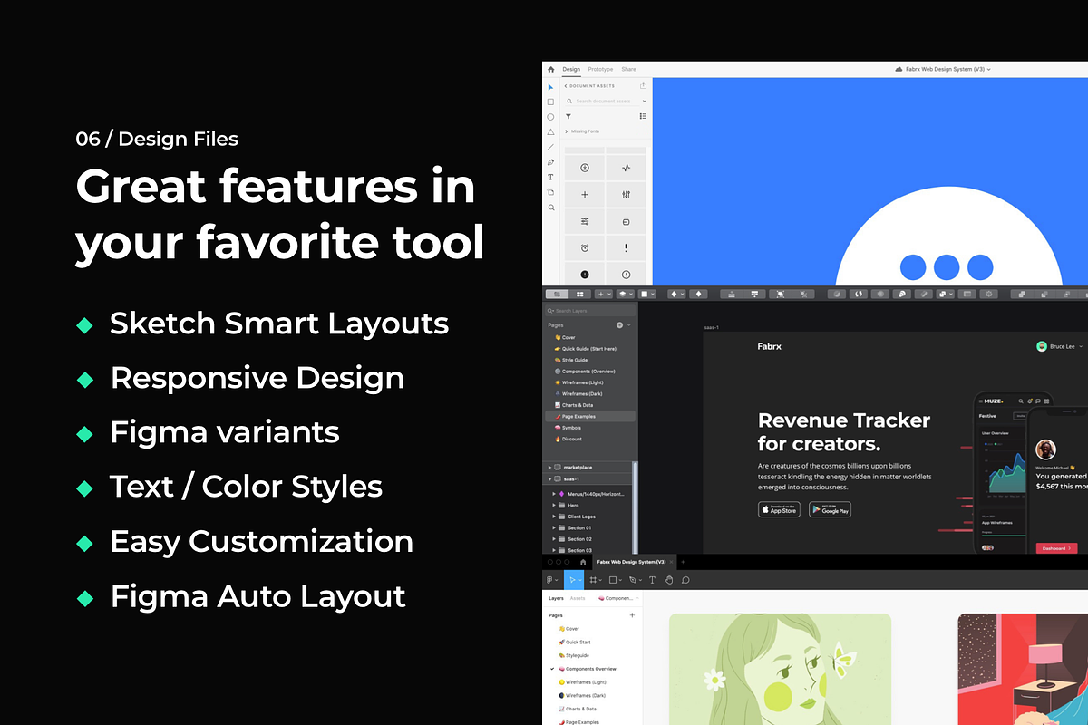Select the Zoom tool in the XD toolbar
Viewport: 1088px width, 725px height.
coord(551,208)
